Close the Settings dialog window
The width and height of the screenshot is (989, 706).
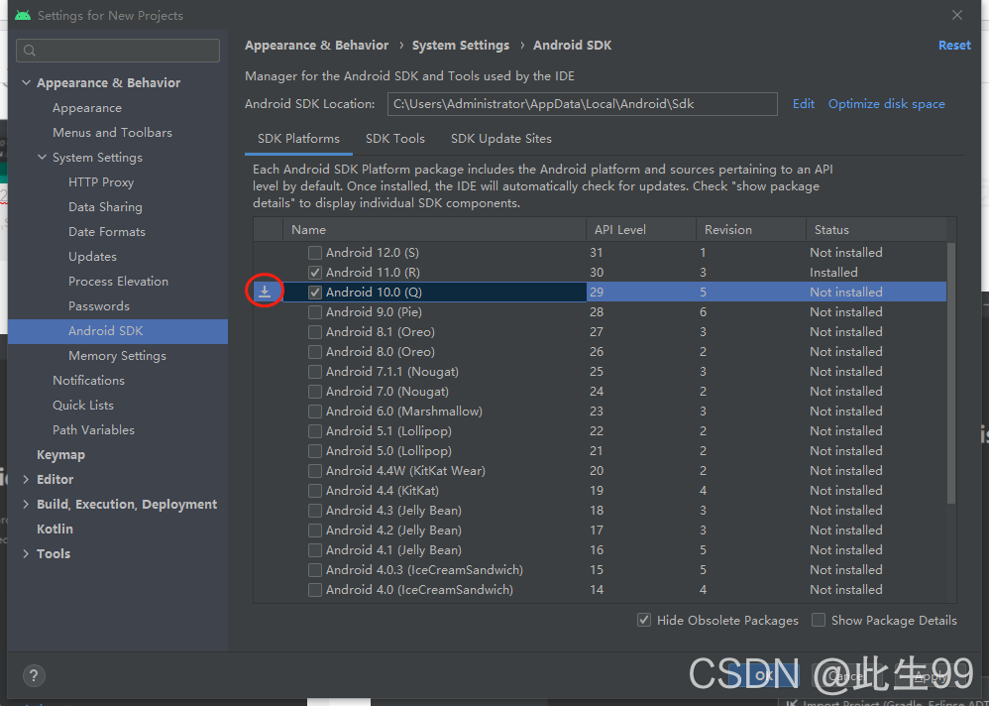pyautogui.click(x=957, y=15)
